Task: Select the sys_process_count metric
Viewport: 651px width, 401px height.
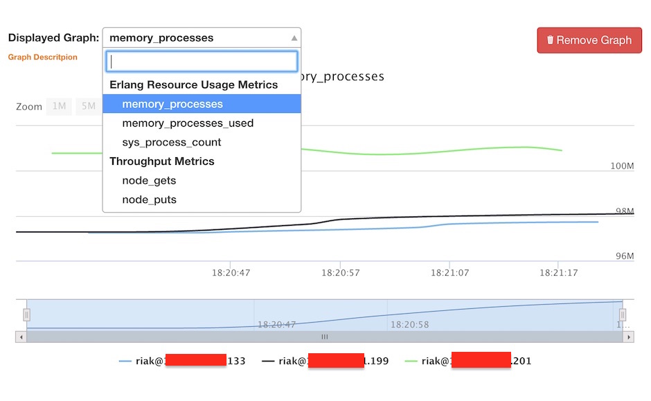Action: click(171, 142)
